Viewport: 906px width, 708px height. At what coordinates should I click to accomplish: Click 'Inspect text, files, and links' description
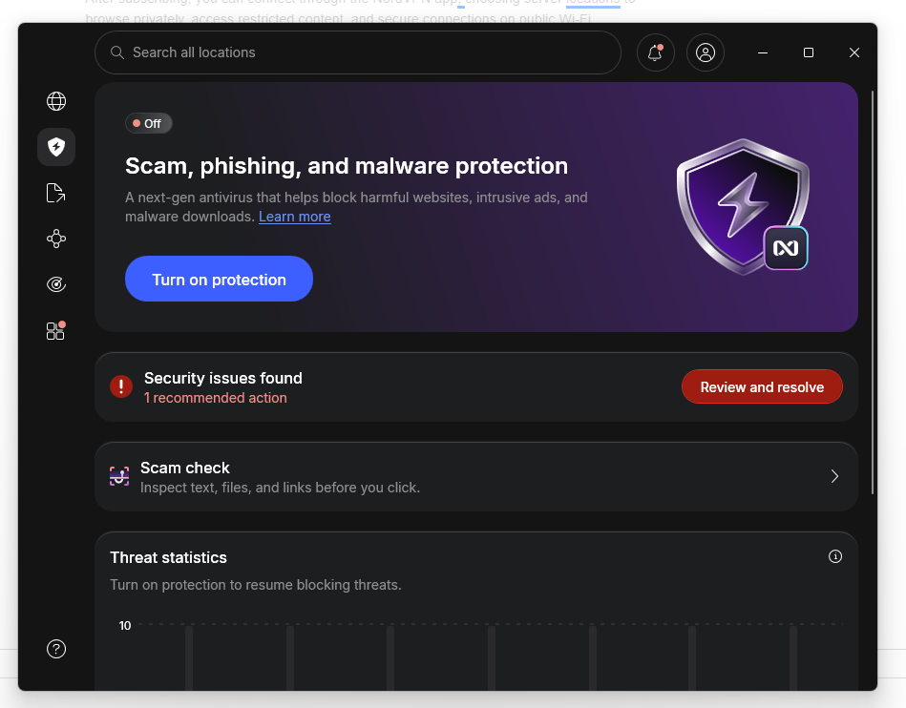coord(281,488)
